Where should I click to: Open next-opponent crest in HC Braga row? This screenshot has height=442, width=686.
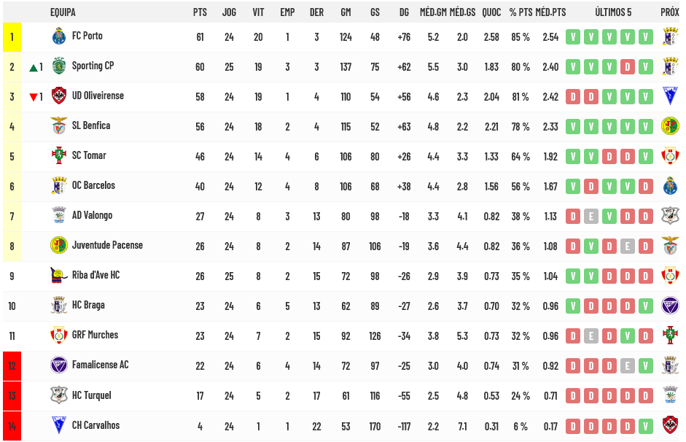[x=670, y=306]
